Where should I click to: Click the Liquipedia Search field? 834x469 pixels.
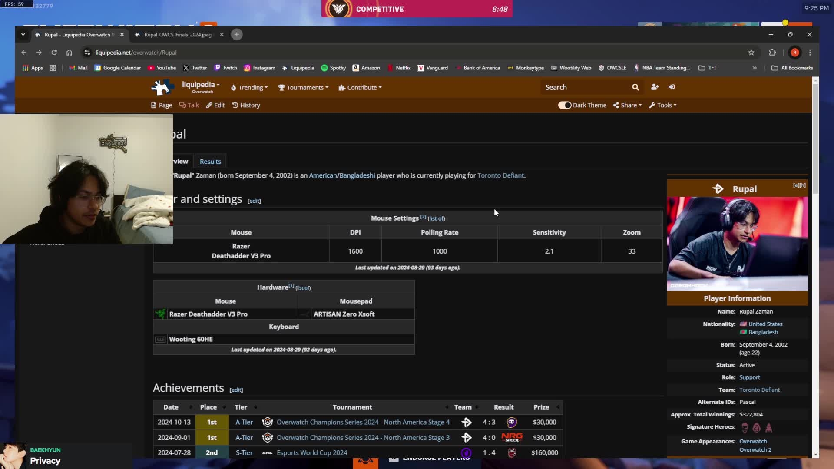point(584,87)
